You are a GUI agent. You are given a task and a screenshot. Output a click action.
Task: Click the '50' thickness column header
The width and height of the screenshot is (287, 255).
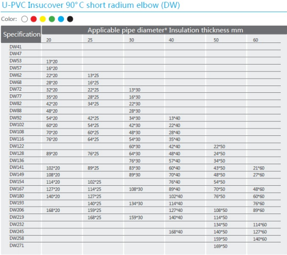pyautogui.click(x=216, y=40)
